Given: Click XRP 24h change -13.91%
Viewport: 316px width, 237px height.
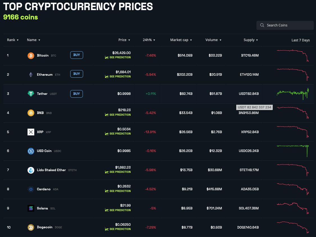Looking at the screenshot, I should (x=150, y=132).
